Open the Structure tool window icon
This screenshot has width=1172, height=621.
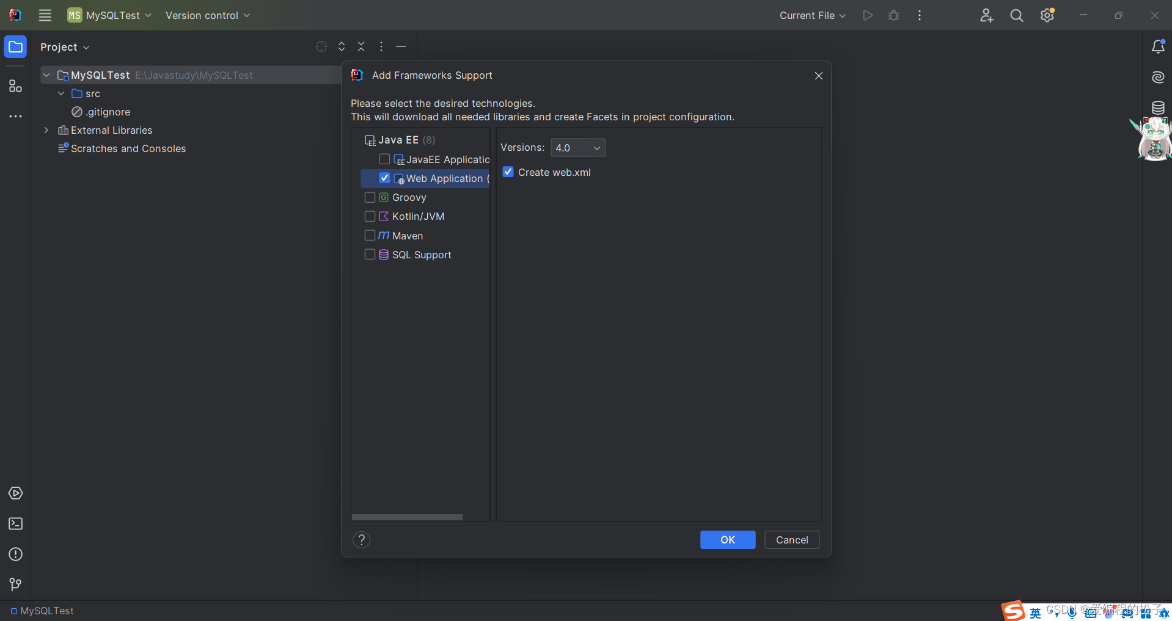(x=15, y=86)
